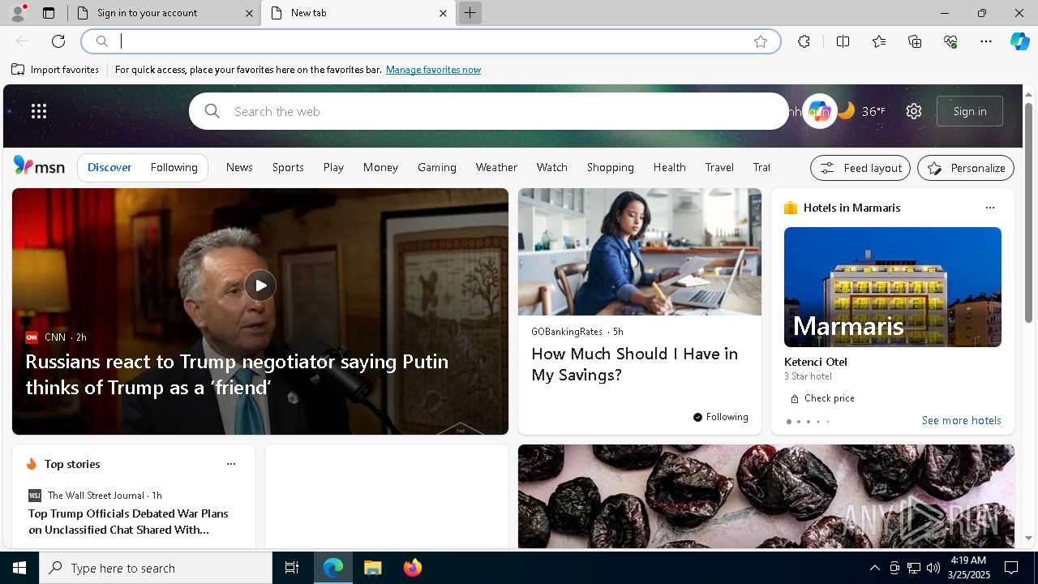Click the Personalize button
The width and height of the screenshot is (1038, 584).
click(x=966, y=168)
